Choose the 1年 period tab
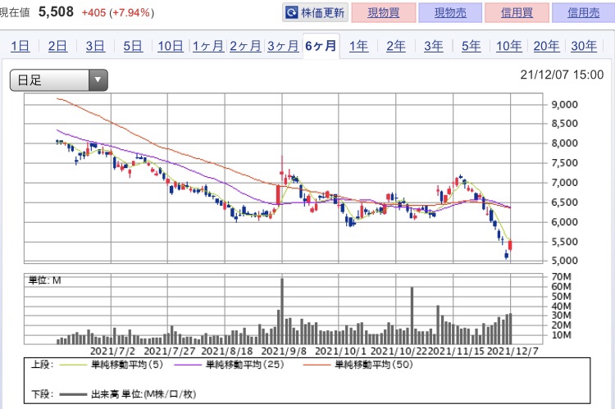Image resolution: width=615 pixels, height=409 pixels. pyautogui.click(x=358, y=46)
